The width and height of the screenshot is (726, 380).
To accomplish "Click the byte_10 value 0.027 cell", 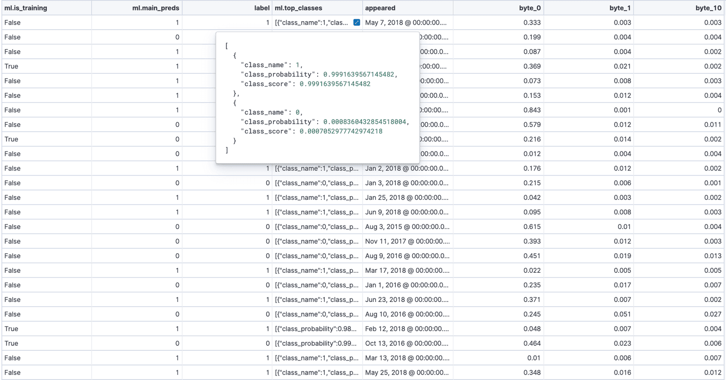I will [711, 314].
